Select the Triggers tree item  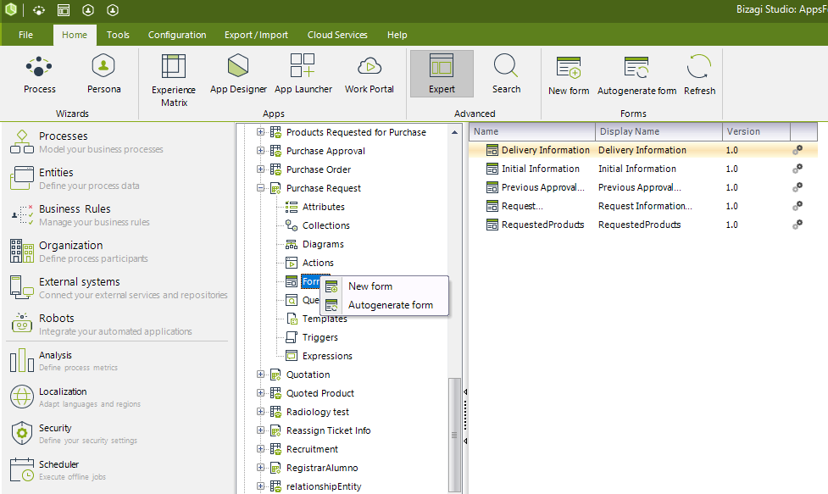point(312,337)
